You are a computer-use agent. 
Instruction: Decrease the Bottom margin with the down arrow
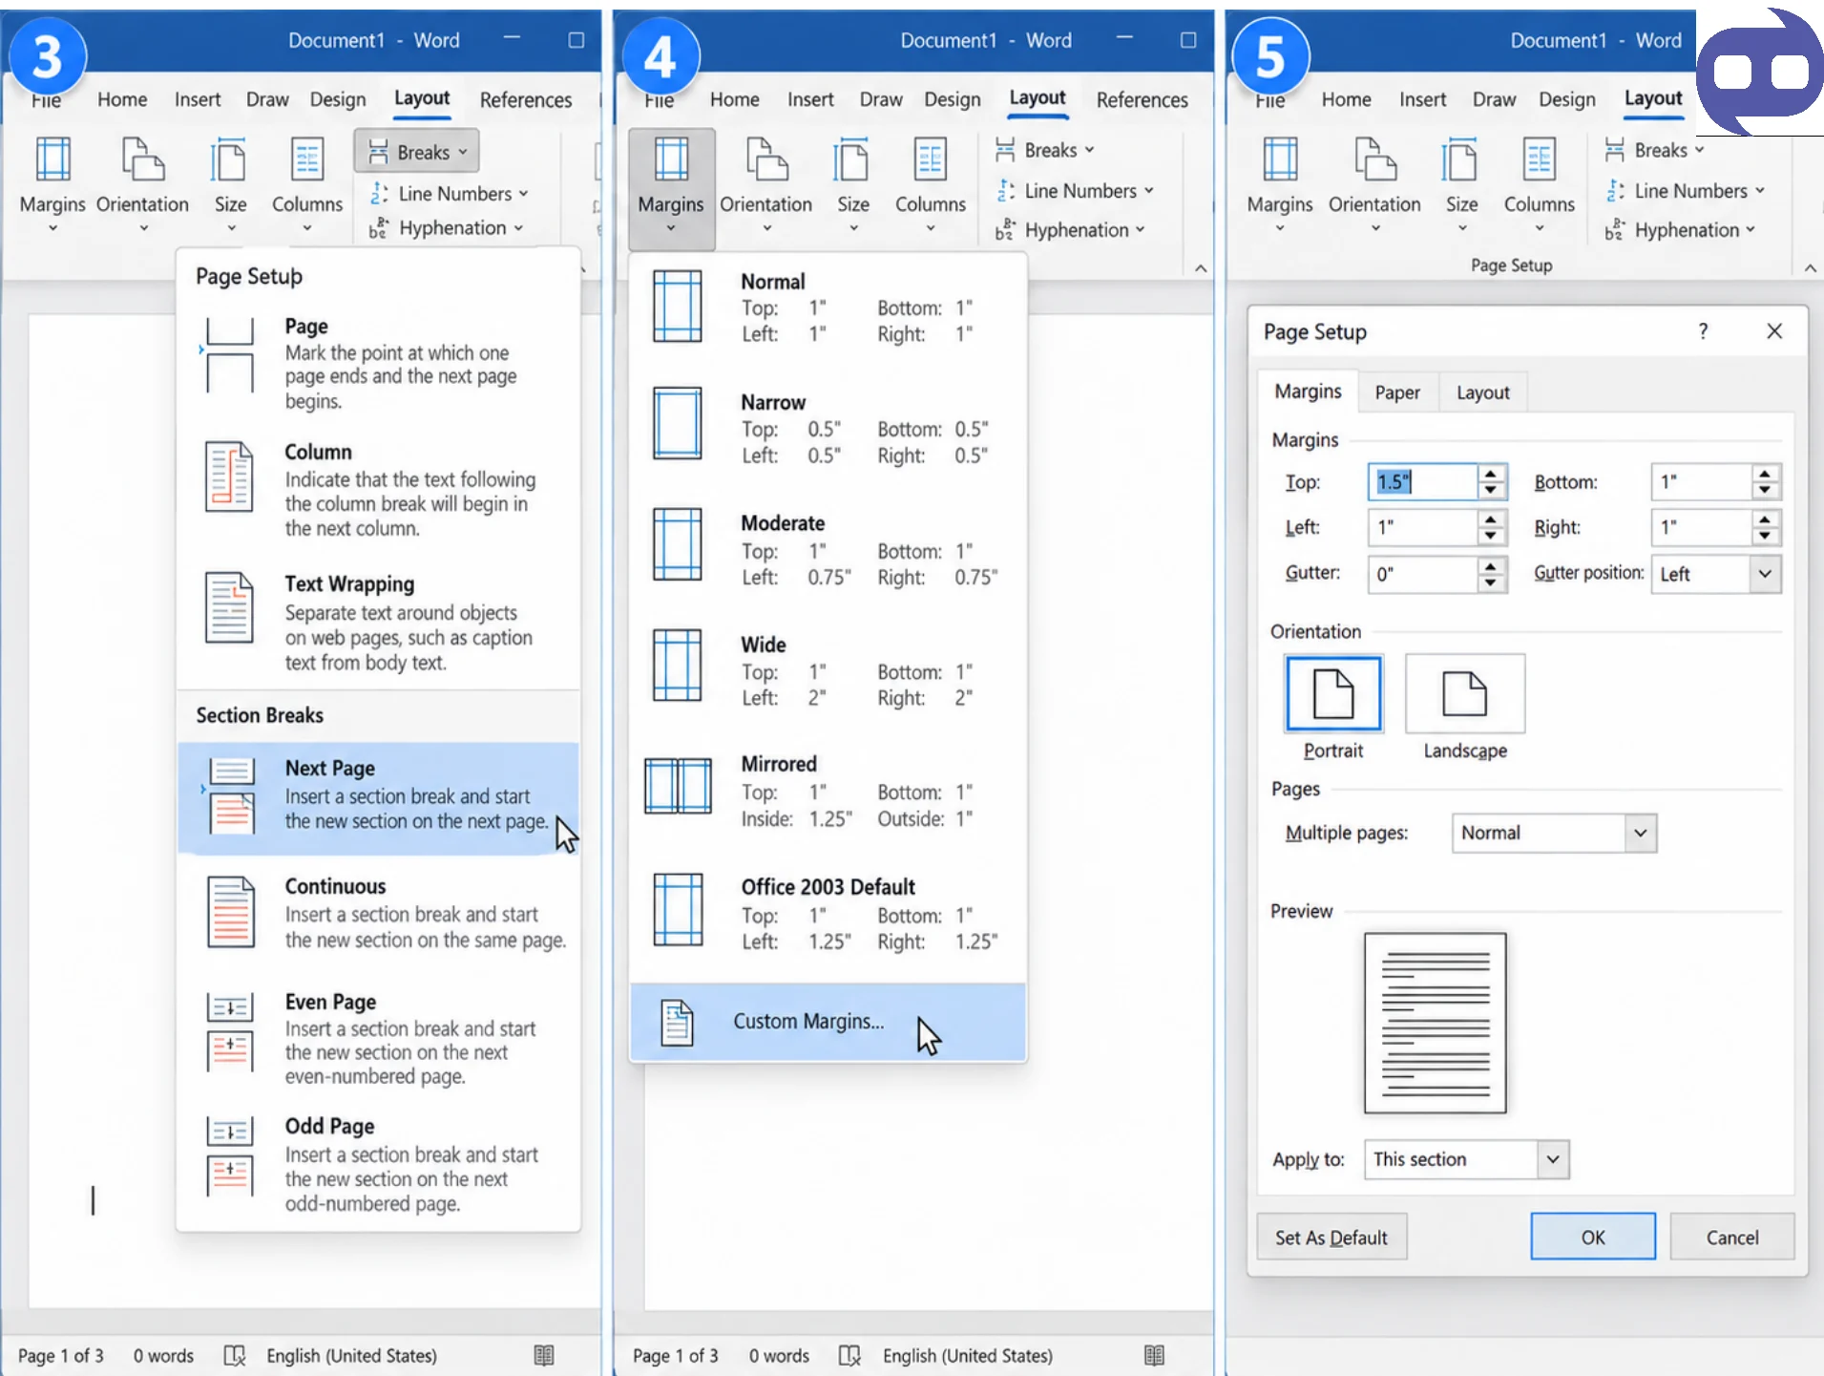click(1766, 491)
